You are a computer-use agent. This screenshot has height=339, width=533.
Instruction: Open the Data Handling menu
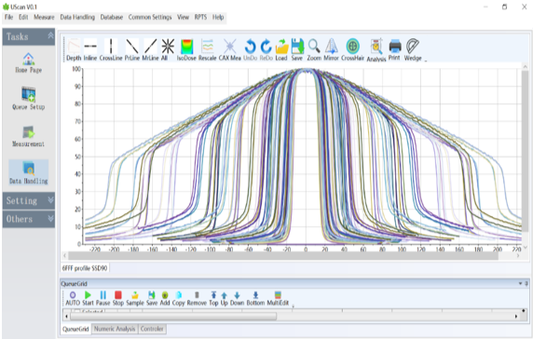click(77, 17)
